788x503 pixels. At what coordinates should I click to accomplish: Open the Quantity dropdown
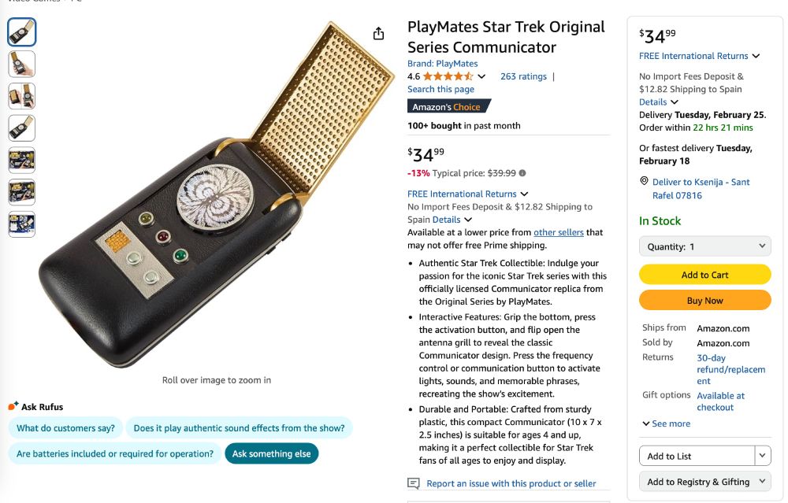[704, 246]
